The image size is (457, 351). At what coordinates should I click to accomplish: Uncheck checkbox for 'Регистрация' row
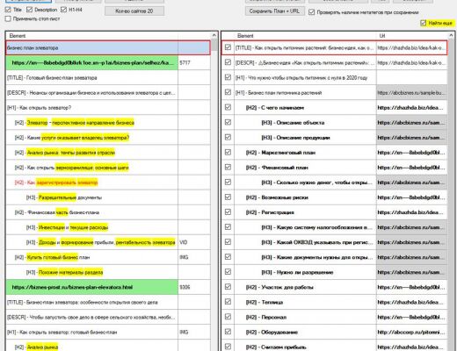coord(228,212)
